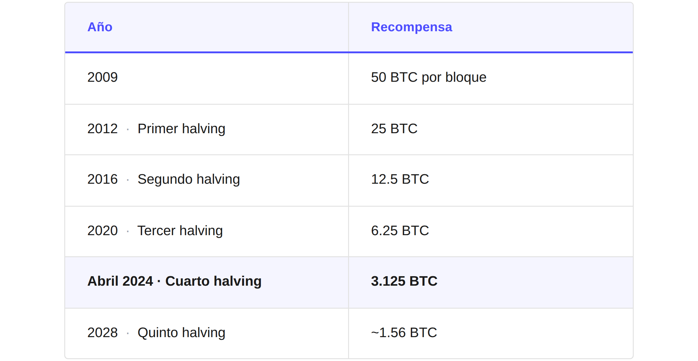Click the "Tercer halving" label
Viewport: 698px width, 361px height.
coord(180,231)
